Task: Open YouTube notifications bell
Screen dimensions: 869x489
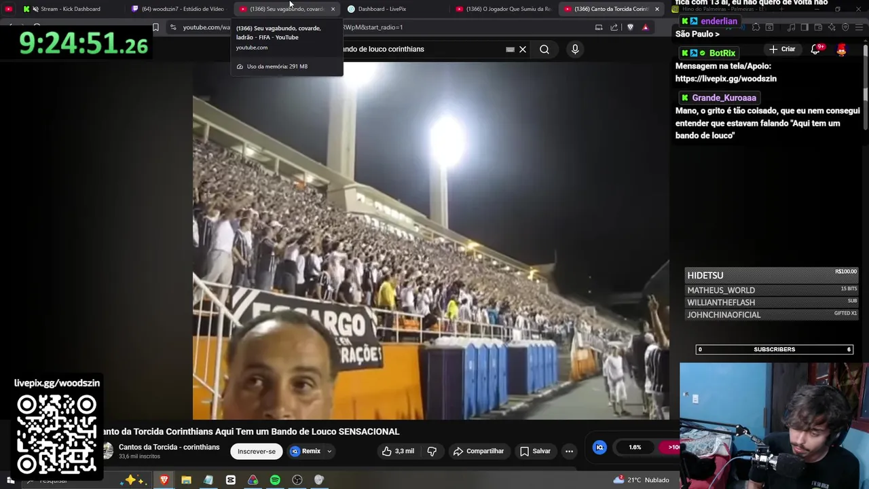Action: pyautogui.click(x=815, y=49)
